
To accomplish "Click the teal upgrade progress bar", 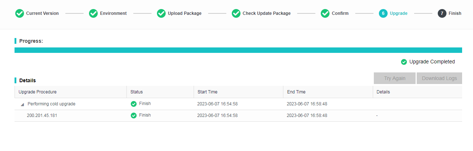I will (238, 50).
